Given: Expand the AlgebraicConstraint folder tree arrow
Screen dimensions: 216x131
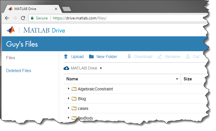Looking at the screenshot, I should (69, 89).
